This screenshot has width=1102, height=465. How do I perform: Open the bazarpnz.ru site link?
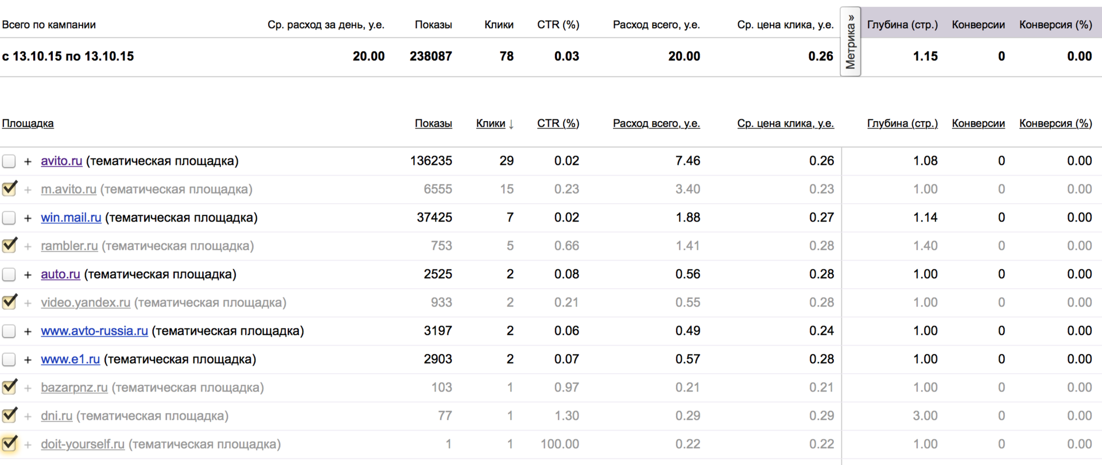click(74, 387)
